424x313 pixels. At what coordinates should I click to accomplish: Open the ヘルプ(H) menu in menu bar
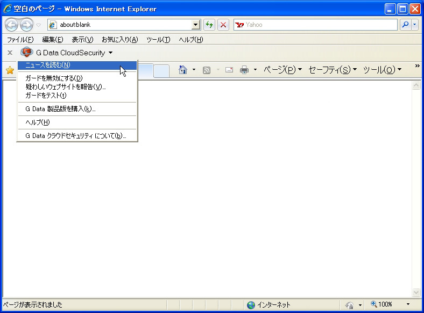click(191, 40)
